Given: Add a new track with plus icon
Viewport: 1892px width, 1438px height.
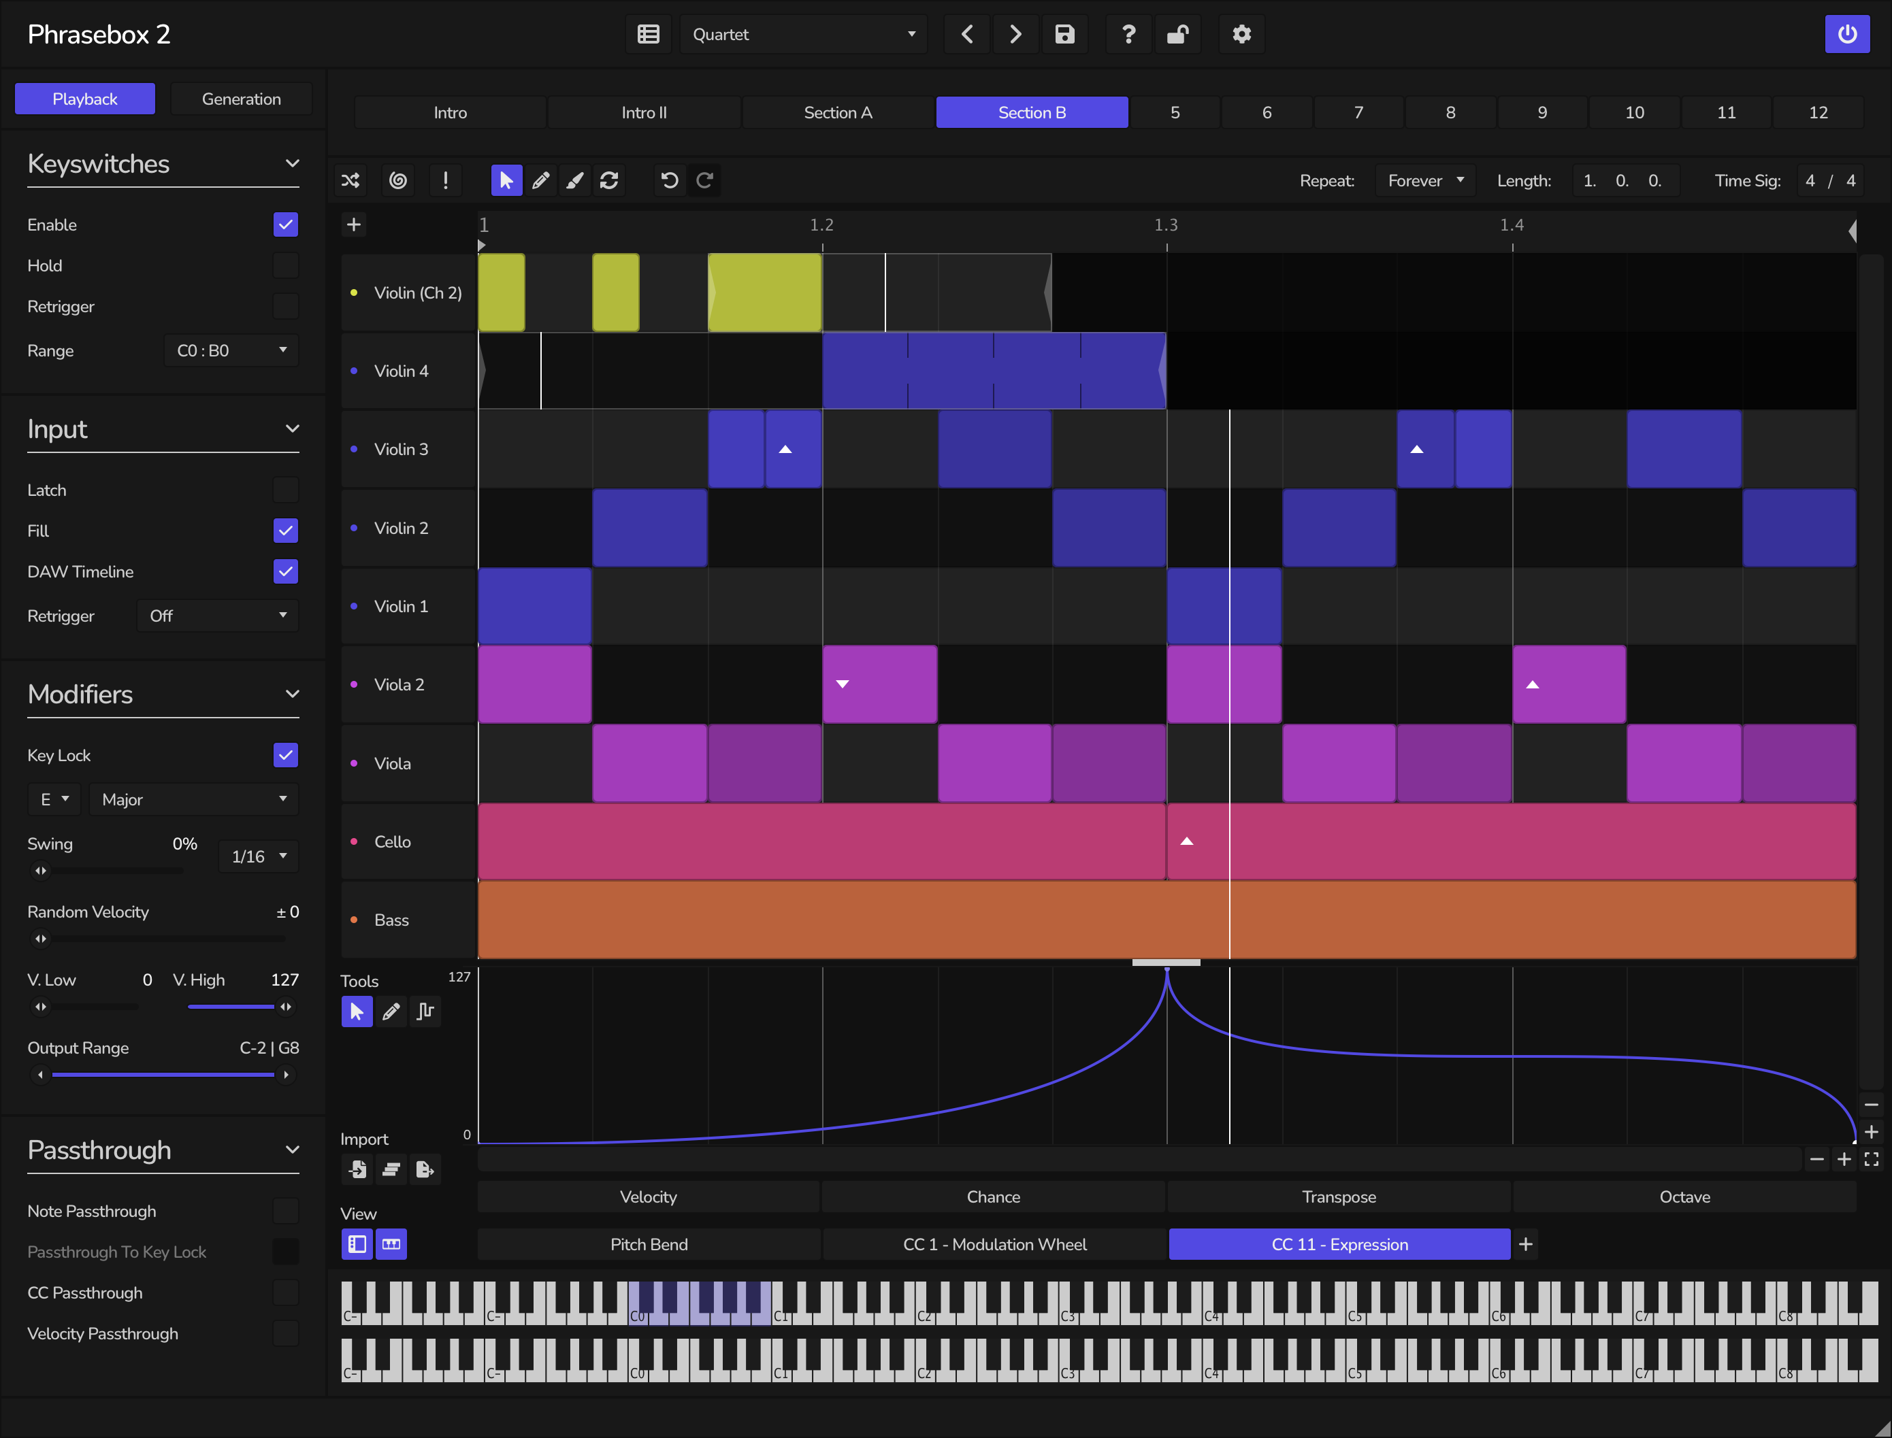Looking at the screenshot, I should pyautogui.click(x=354, y=225).
